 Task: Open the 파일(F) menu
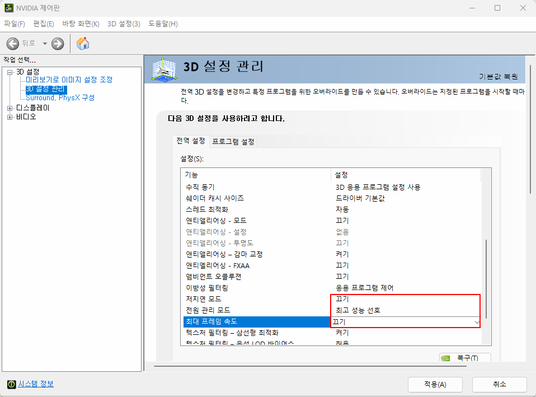coord(15,24)
